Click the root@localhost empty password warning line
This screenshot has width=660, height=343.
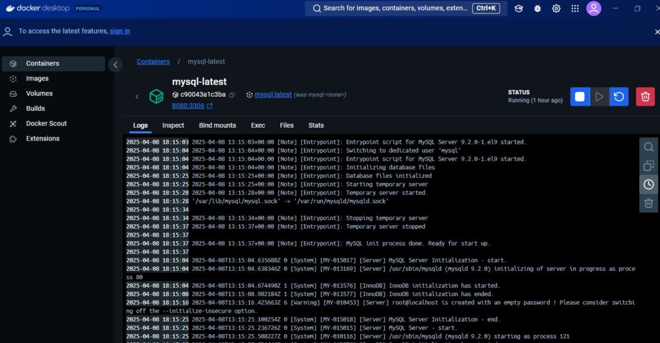coord(380,307)
